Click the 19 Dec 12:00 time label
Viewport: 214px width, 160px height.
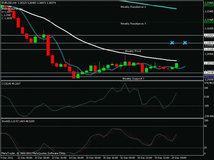(162, 158)
